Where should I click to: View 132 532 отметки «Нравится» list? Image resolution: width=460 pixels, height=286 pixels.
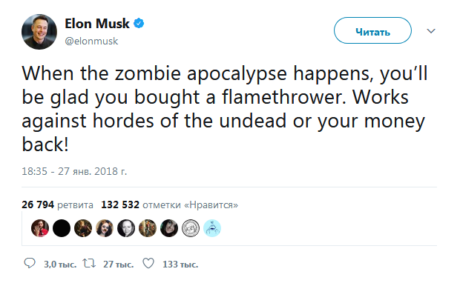point(170,204)
